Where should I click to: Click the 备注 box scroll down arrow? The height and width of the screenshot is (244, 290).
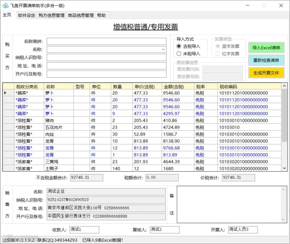[x=284, y=220]
